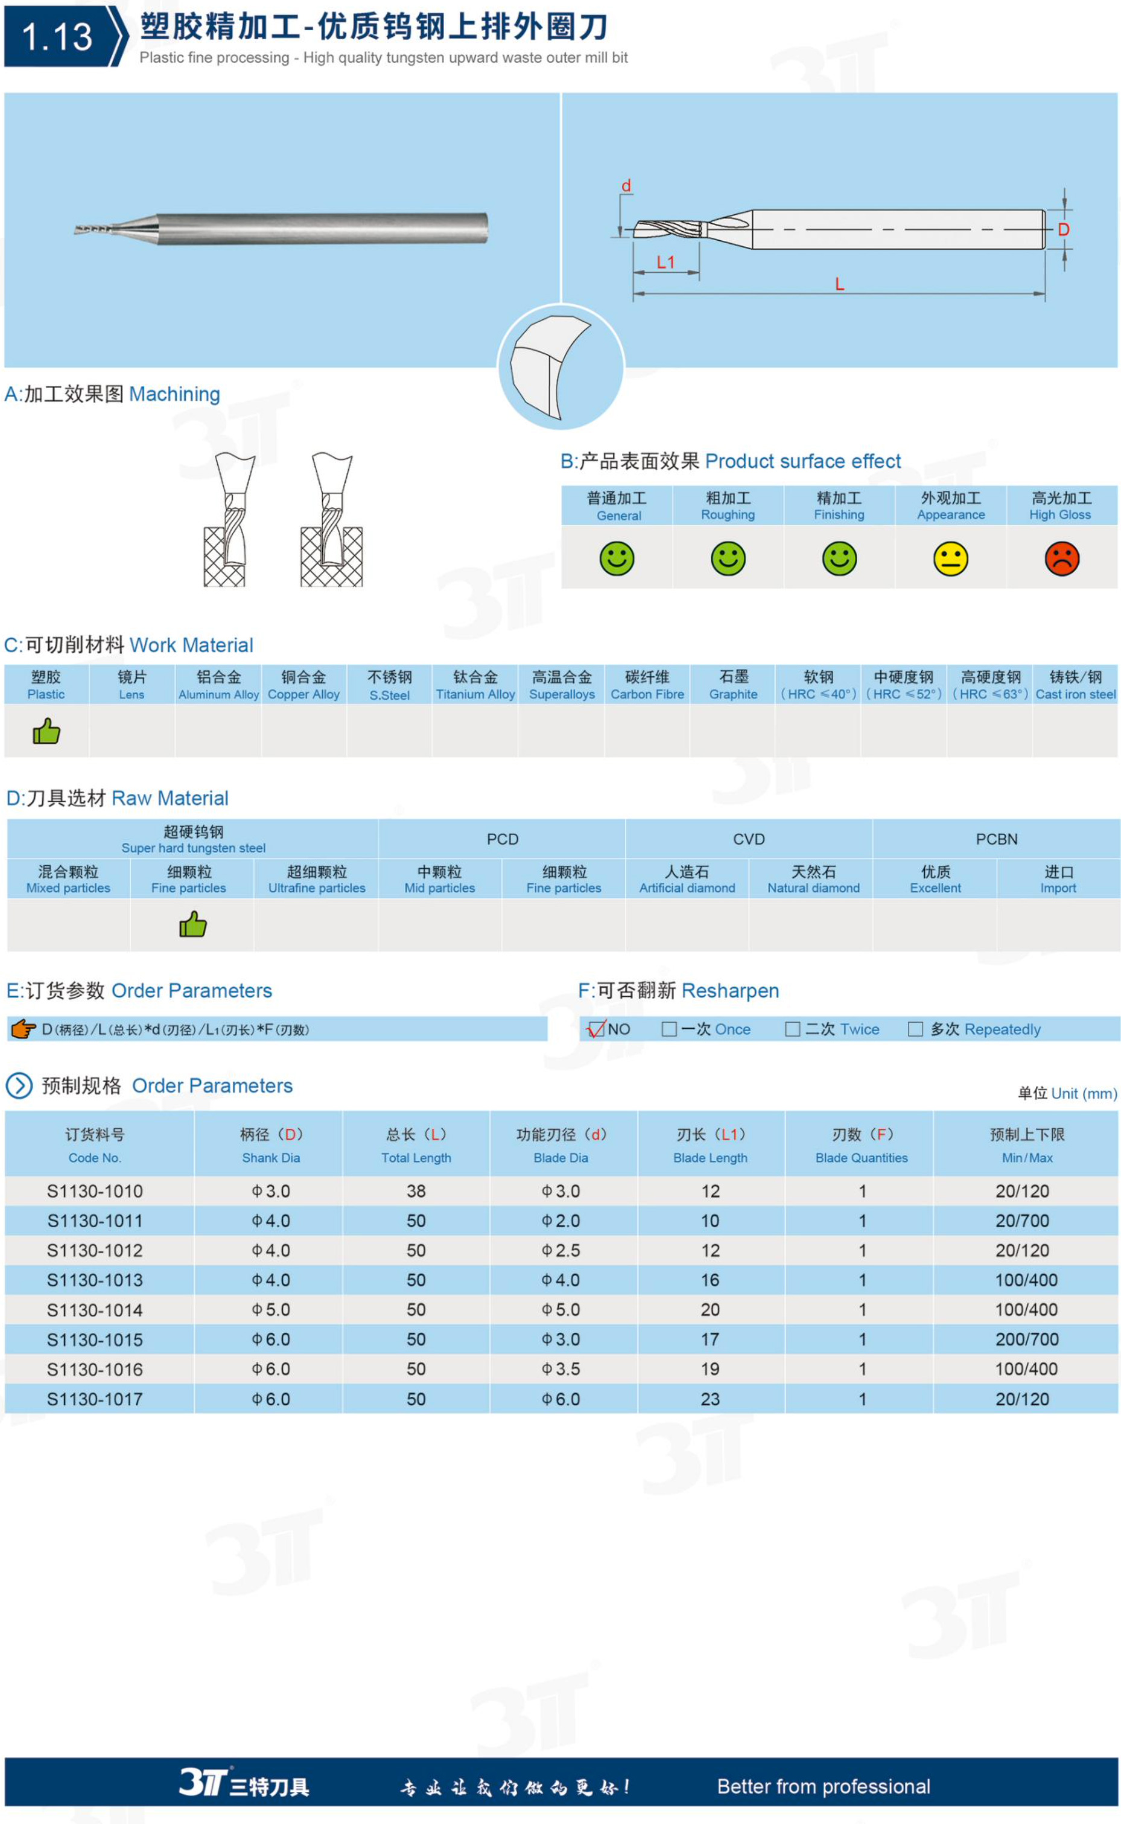
Task: Click the blade cross-section circle image
Action: click(x=560, y=367)
